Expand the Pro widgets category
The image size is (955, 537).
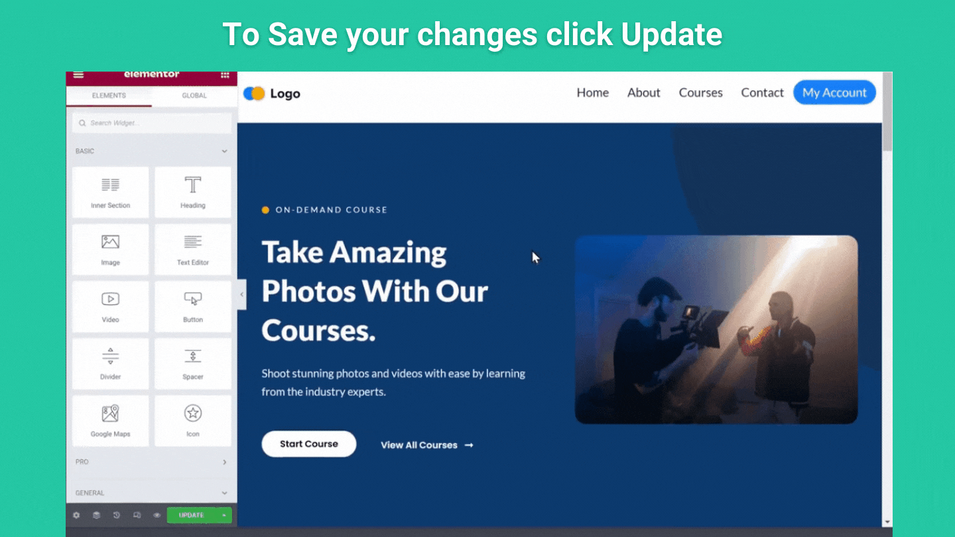pos(224,462)
